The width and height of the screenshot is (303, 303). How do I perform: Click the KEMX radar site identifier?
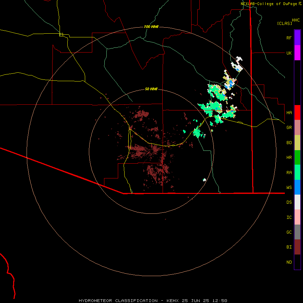click(x=172, y=301)
